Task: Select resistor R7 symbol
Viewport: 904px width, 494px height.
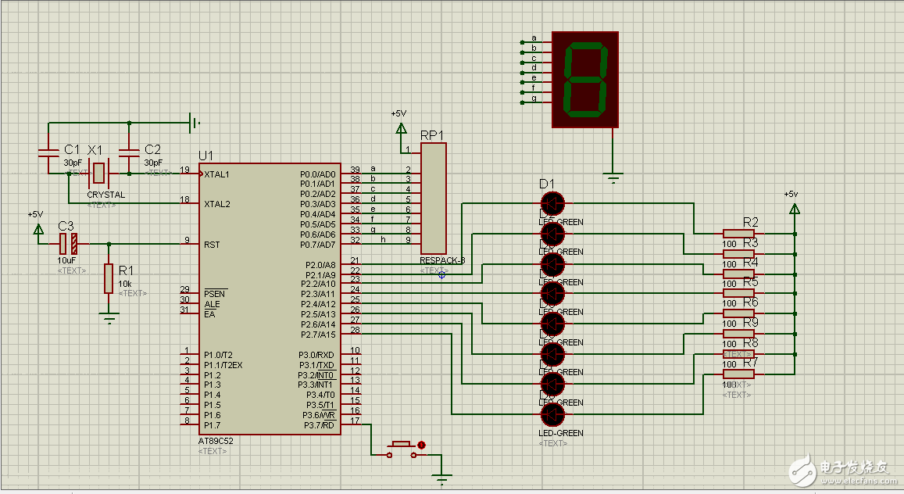Action: click(738, 374)
